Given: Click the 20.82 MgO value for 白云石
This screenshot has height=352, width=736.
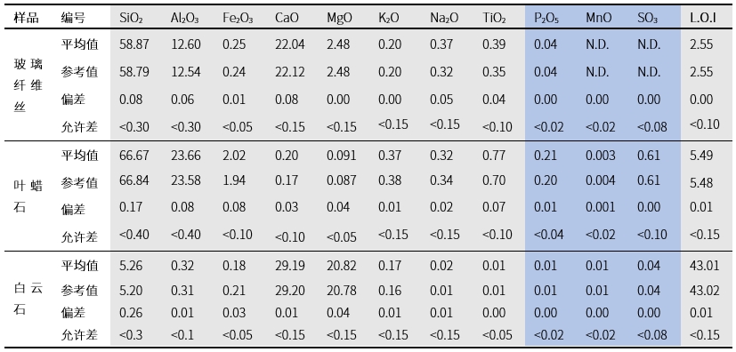Looking at the screenshot, I should point(341,266).
